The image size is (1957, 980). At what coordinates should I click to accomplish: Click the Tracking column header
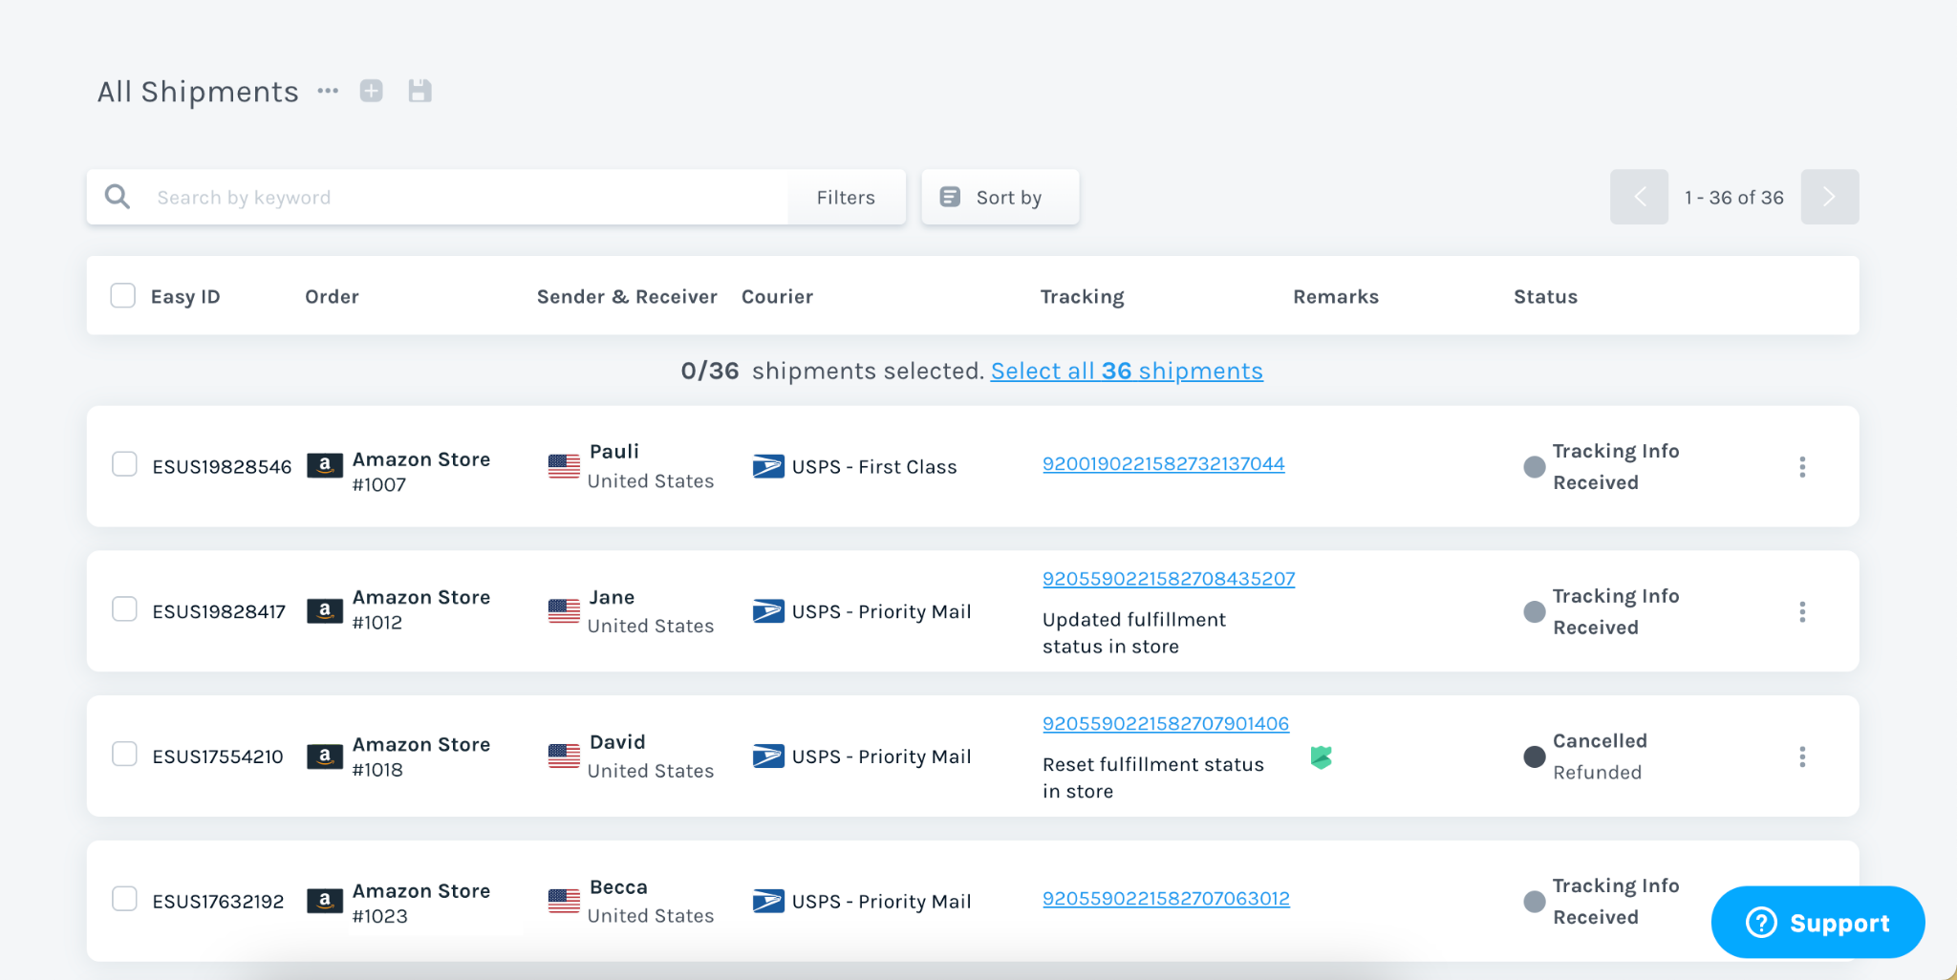pos(1082,296)
